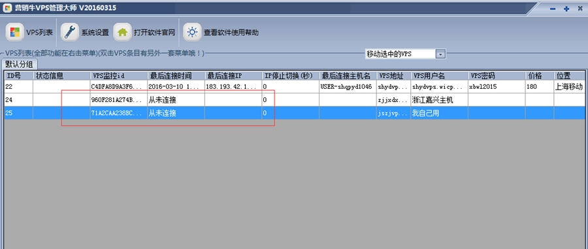Click the shydvp address cell in row 22
588x249 pixels.
(393, 87)
